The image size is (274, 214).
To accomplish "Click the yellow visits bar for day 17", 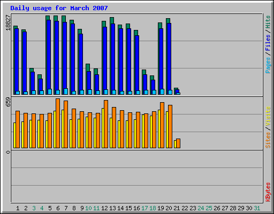I will point(143,131).
